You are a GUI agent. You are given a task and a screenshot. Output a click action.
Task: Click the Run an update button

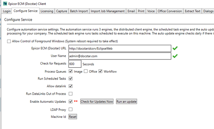click(127, 101)
